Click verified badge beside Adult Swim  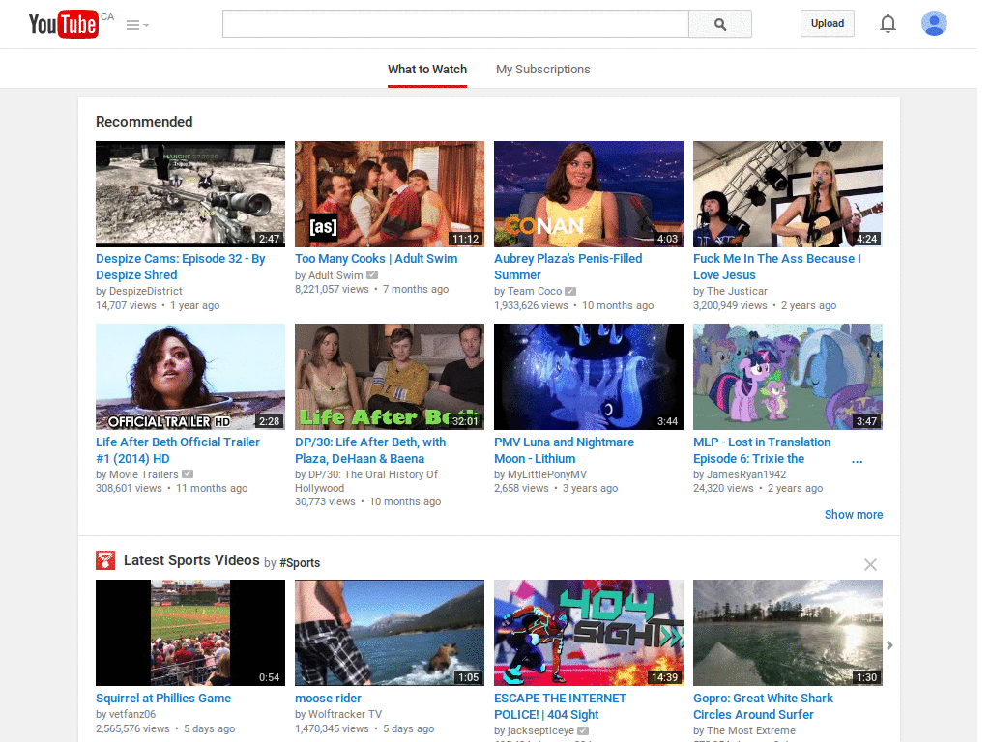tap(372, 275)
